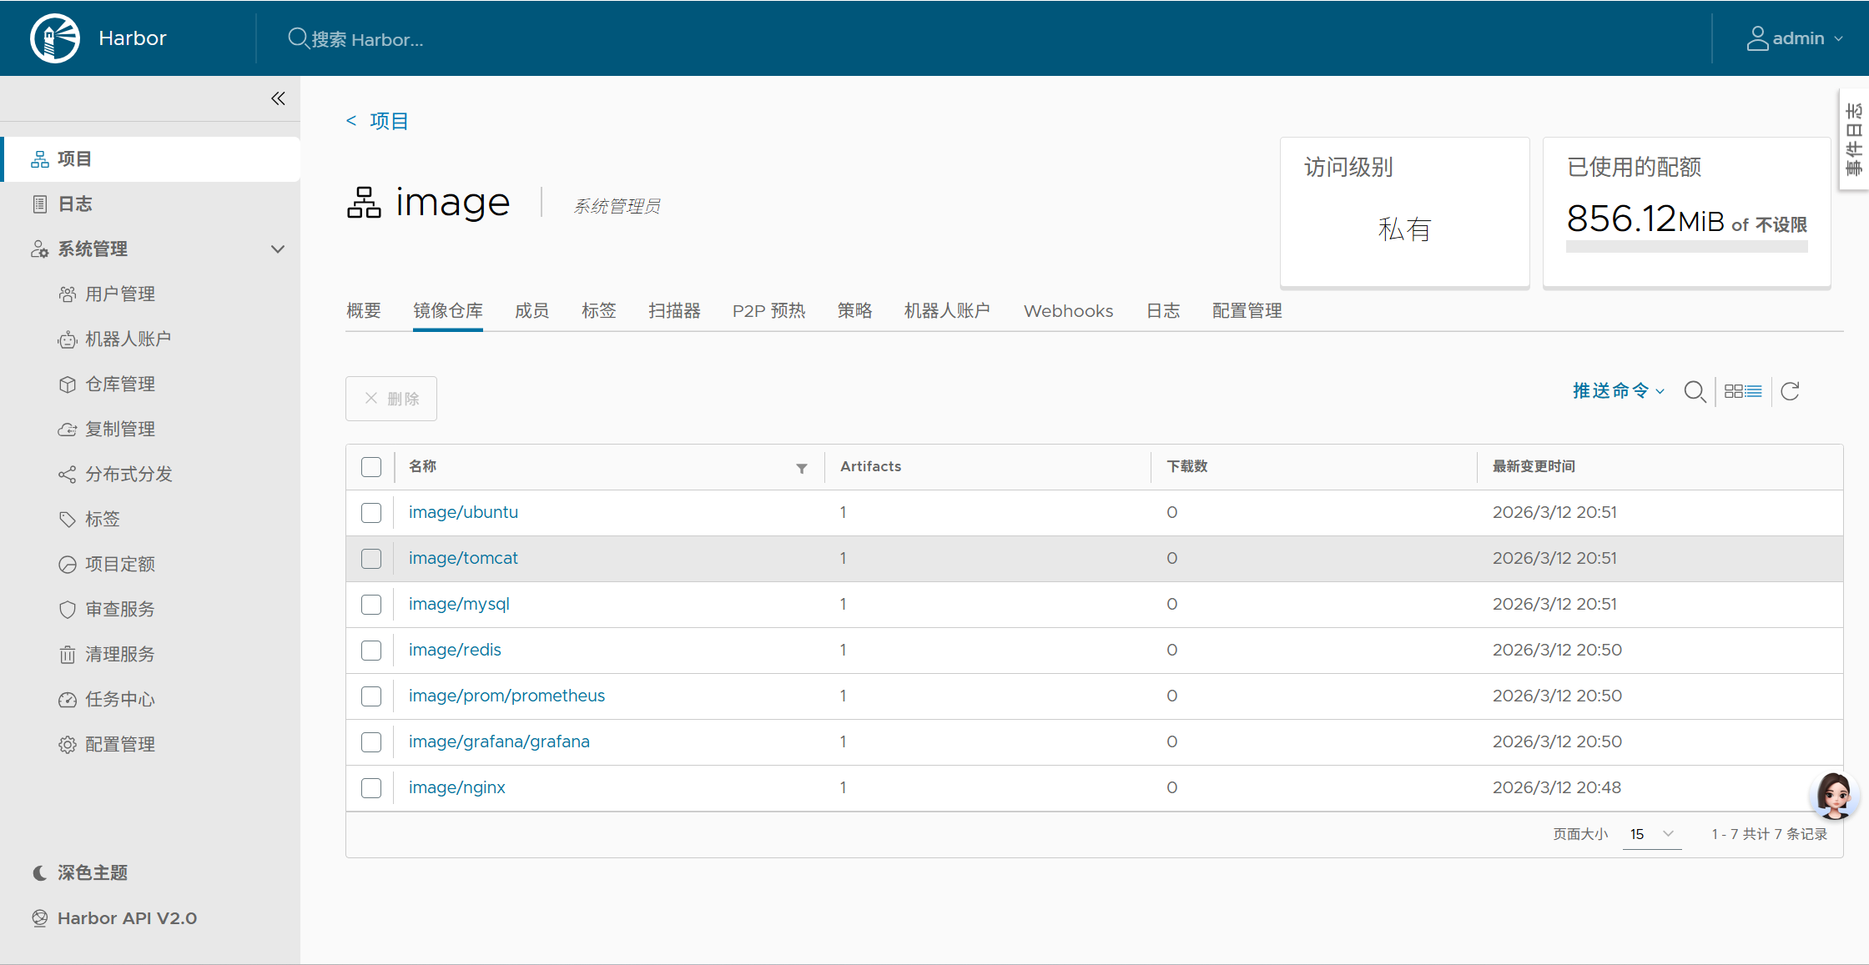Click the quota usage progress bar
Screen dimensions: 1869x965
point(1686,247)
